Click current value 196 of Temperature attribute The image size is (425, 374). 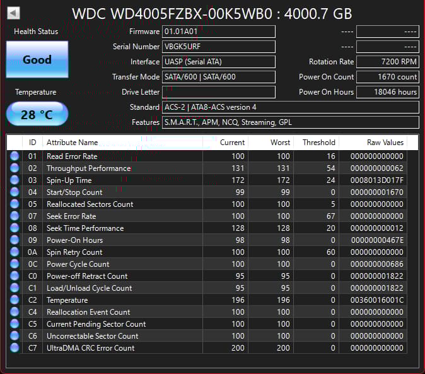pyautogui.click(x=238, y=300)
